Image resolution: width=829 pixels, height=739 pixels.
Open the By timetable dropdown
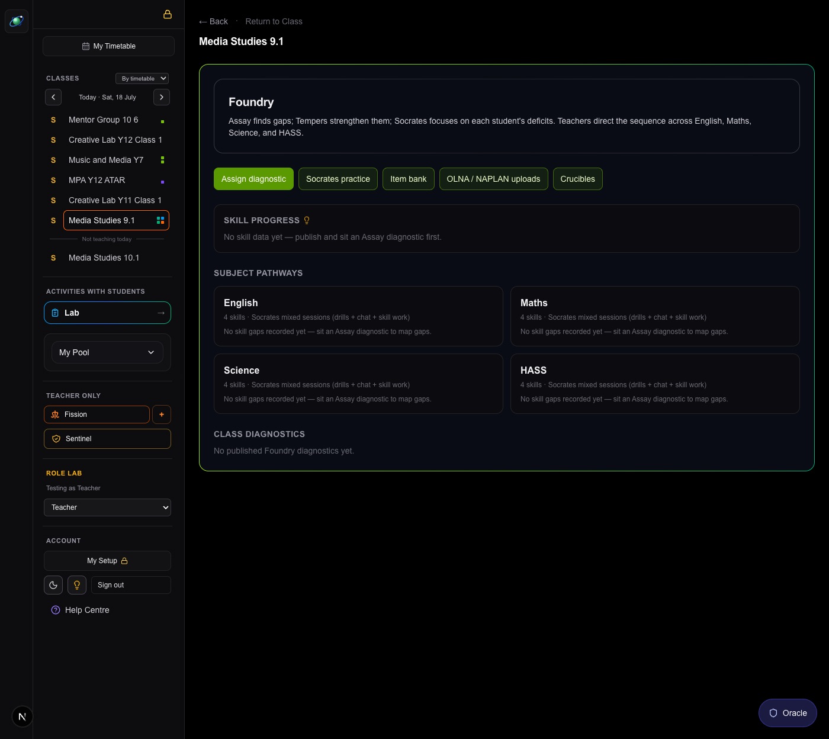click(x=142, y=78)
